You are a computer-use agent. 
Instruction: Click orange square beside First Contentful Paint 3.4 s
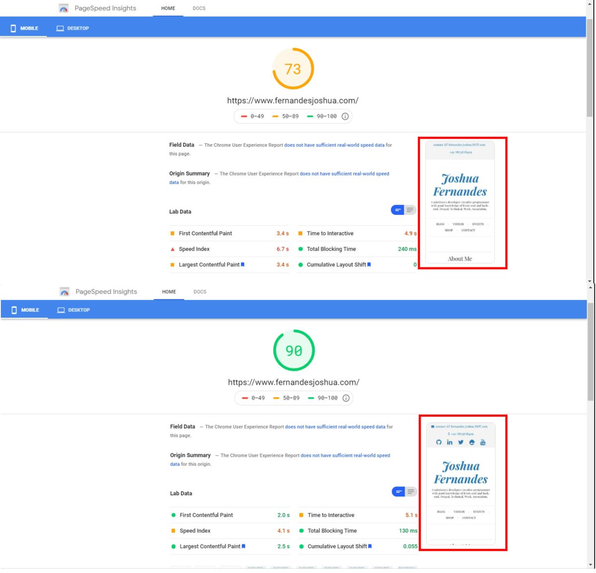coord(172,233)
